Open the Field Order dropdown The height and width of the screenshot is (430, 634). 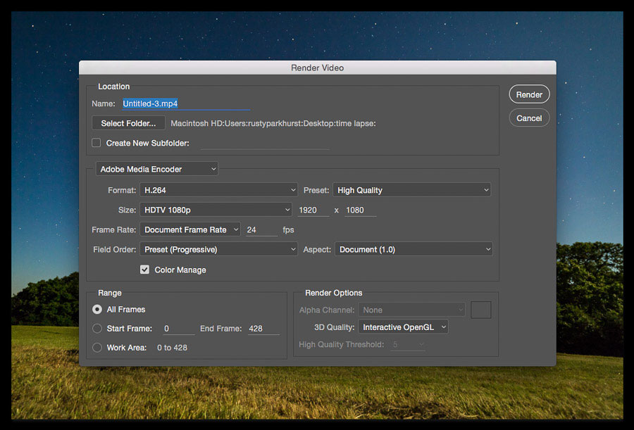[218, 249]
